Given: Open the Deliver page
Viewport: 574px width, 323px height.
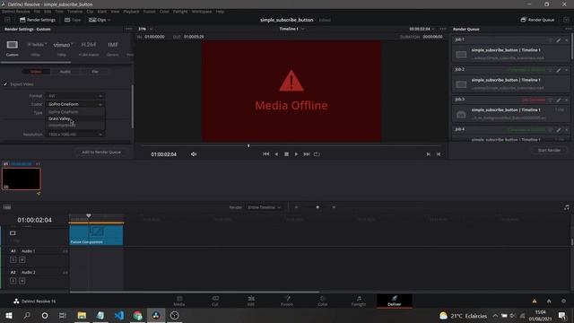Looking at the screenshot, I should click(395, 301).
